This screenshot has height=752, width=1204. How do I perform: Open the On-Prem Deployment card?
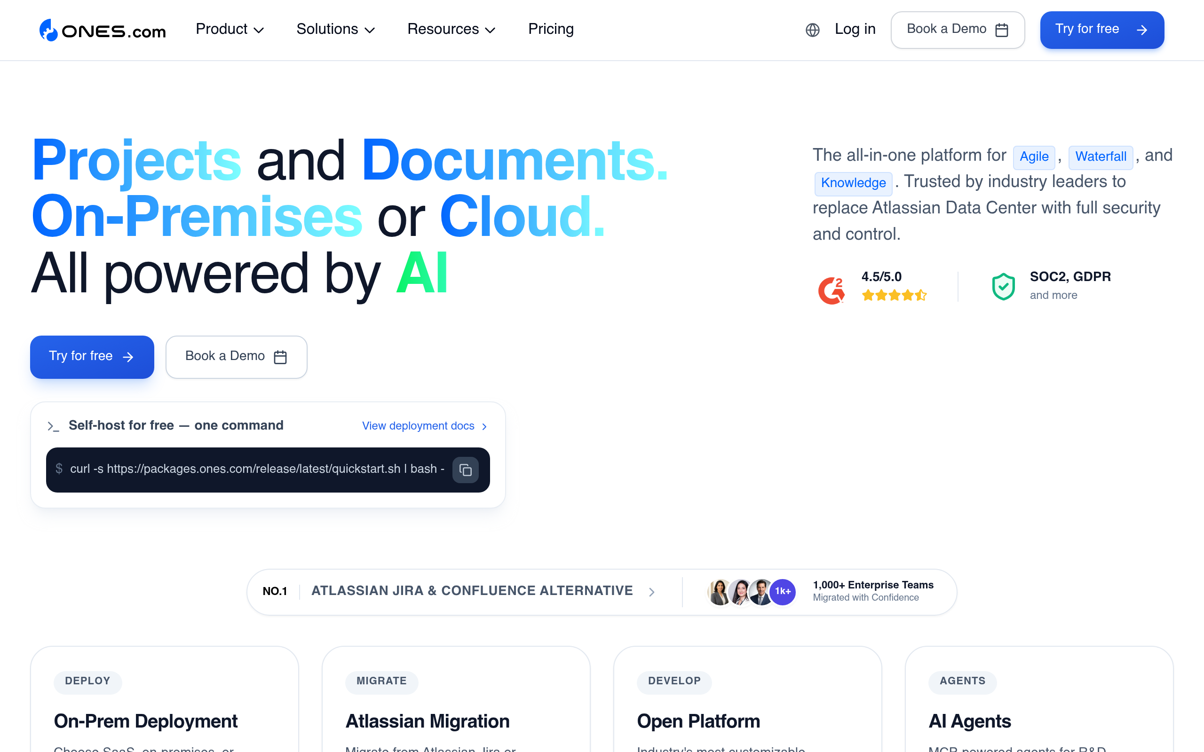[164, 699]
